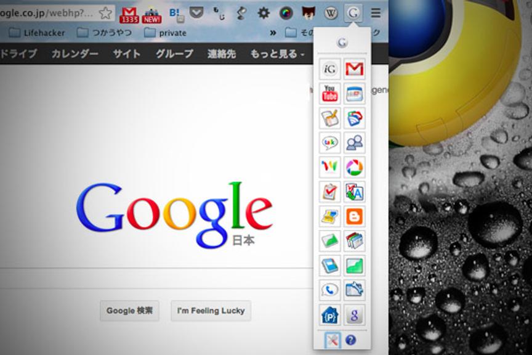
Task: Click the G logo at top of popup
Action: click(342, 43)
